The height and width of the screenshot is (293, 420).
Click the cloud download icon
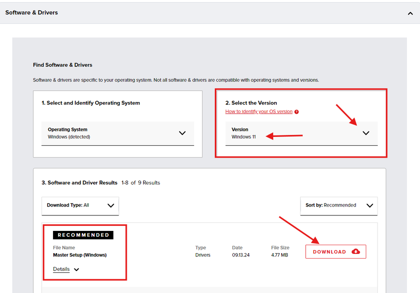[356, 251]
